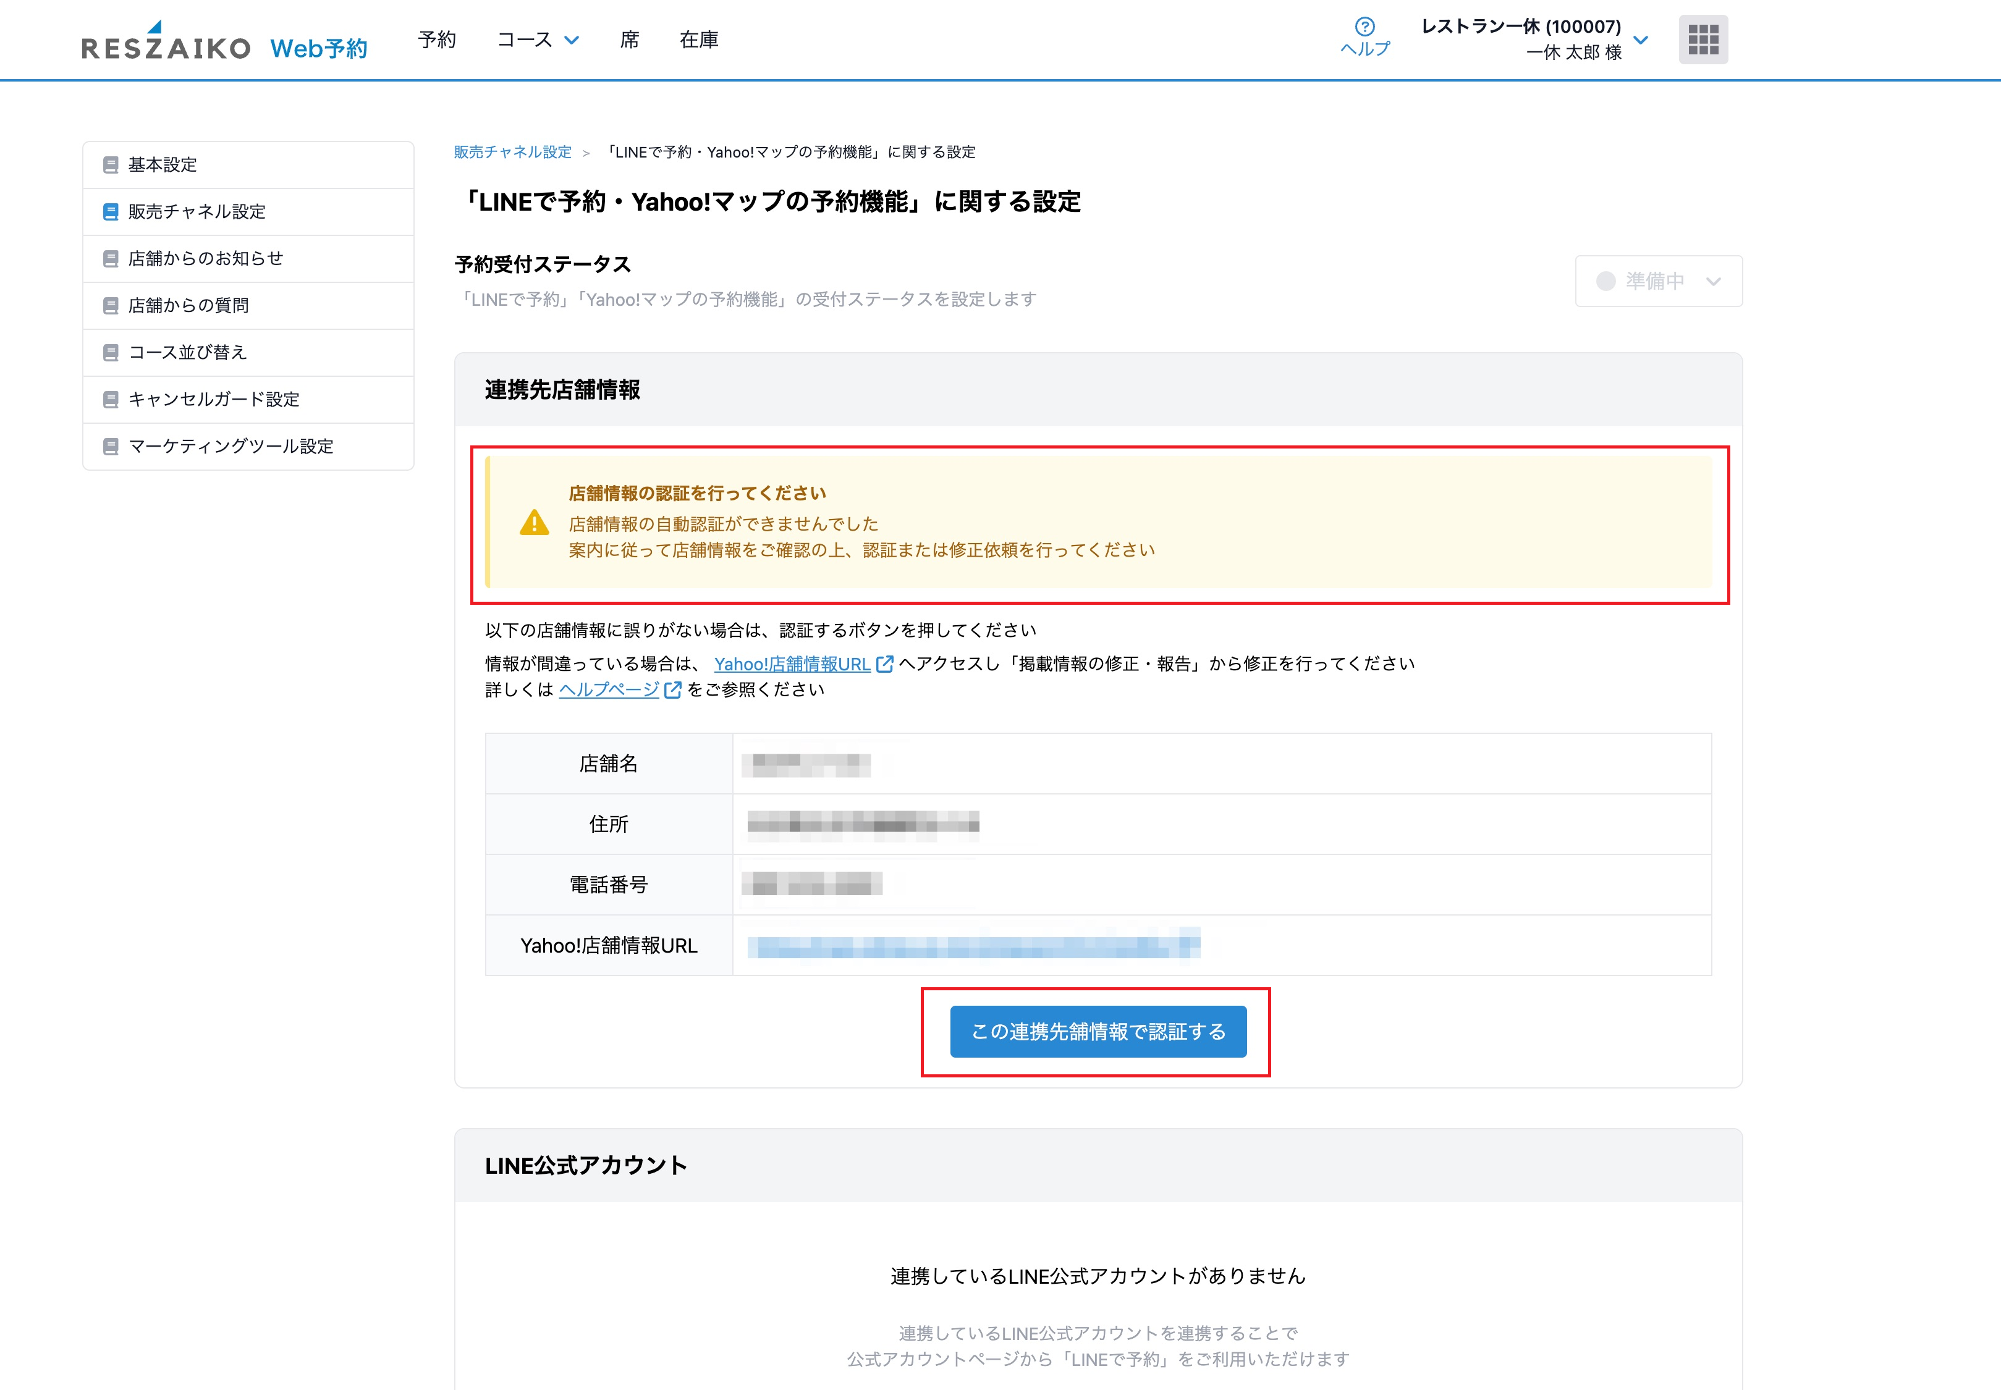The width and height of the screenshot is (2001, 1390).
Task: Click the document icon beside 基本設定
Action: pyautogui.click(x=110, y=164)
